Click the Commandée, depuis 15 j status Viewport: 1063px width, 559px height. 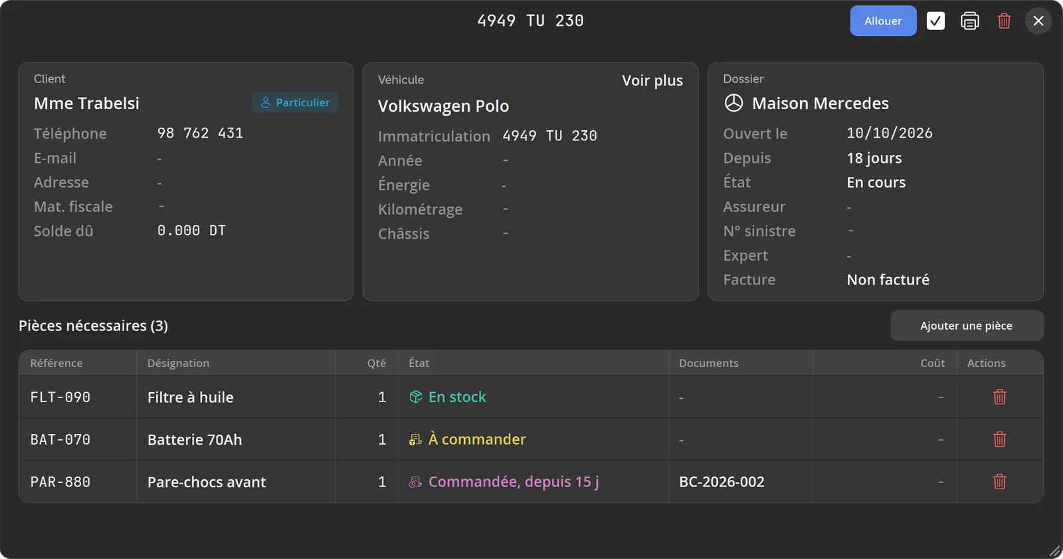(x=514, y=482)
